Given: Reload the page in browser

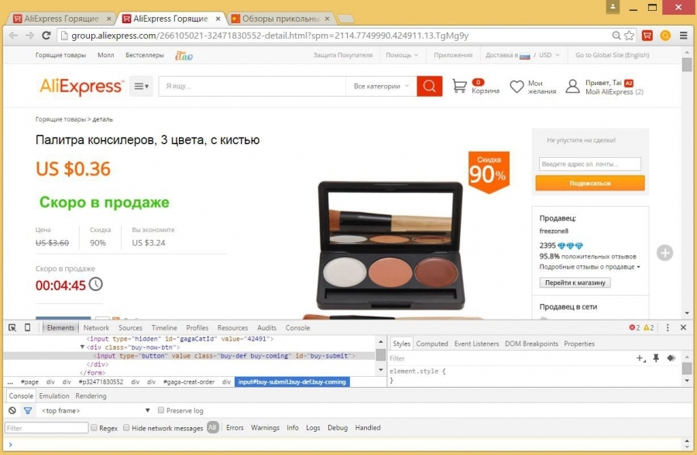Looking at the screenshot, I should (x=46, y=36).
